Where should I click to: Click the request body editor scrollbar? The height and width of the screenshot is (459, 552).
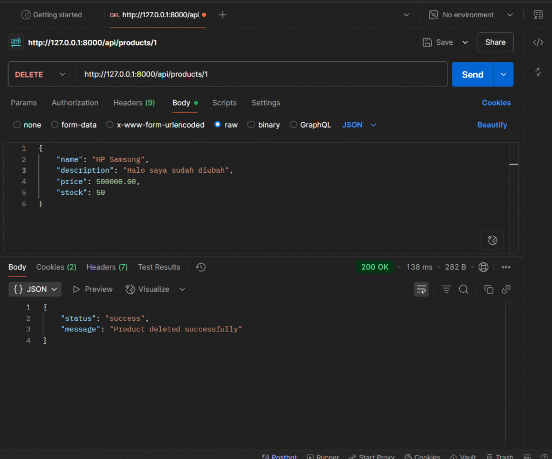point(513,164)
